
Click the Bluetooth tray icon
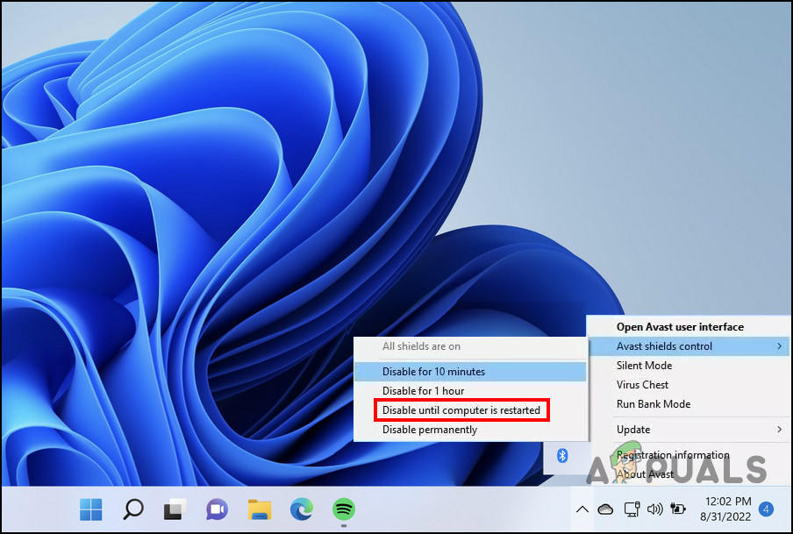(563, 455)
